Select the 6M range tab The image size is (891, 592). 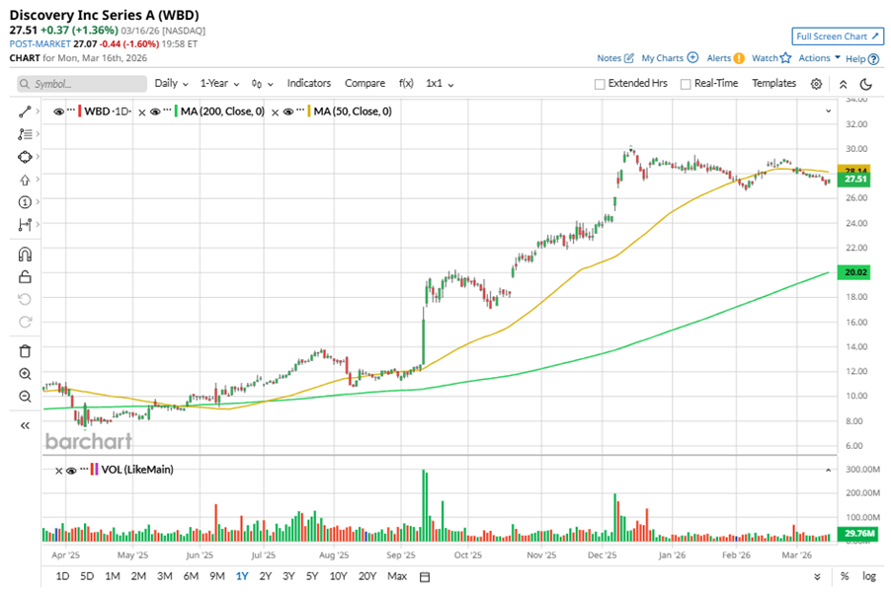[x=191, y=576]
